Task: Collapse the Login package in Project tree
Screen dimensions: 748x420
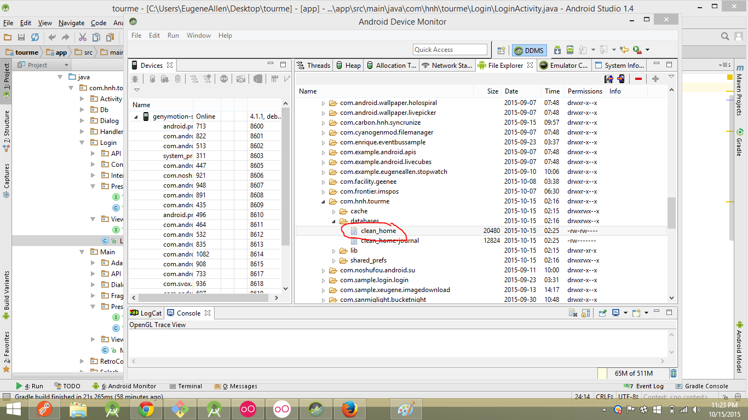Action: coord(82,143)
